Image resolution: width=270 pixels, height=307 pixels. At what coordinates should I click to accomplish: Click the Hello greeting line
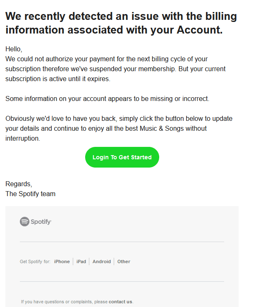click(14, 49)
